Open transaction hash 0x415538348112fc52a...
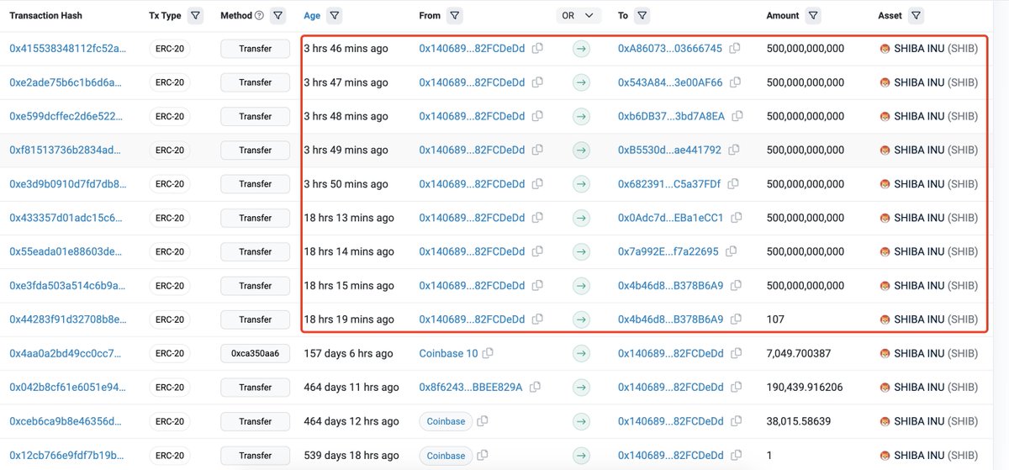The width and height of the screenshot is (1009, 470). pyautogui.click(x=68, y=49)
